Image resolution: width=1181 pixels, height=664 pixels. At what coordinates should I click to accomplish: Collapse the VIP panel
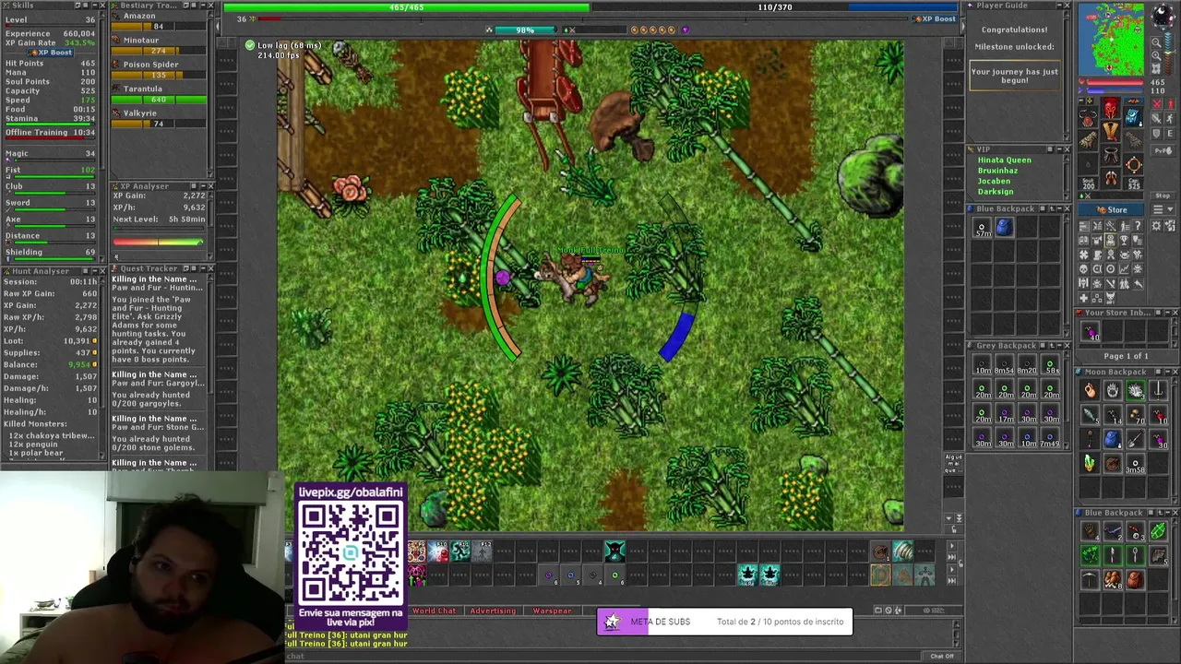point(1059,148)
